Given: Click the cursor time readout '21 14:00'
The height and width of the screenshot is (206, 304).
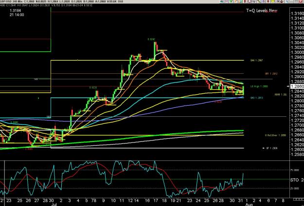Looking at the screenshot, I should click(x=17, y=15).
